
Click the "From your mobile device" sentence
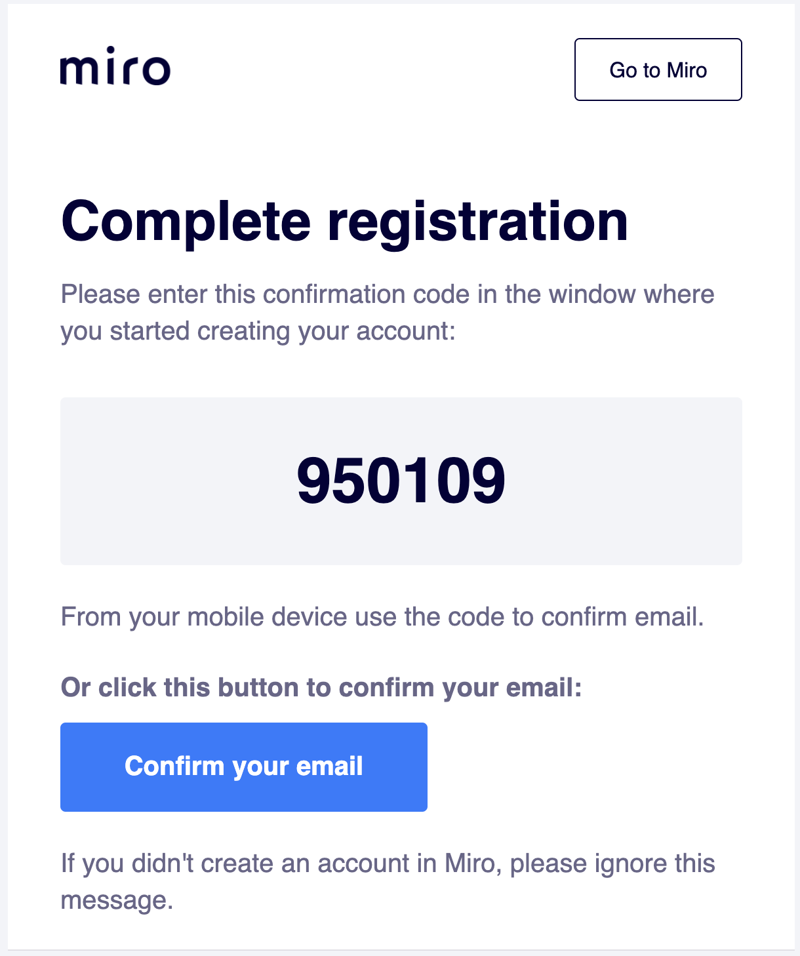click(x=382, y=617)
